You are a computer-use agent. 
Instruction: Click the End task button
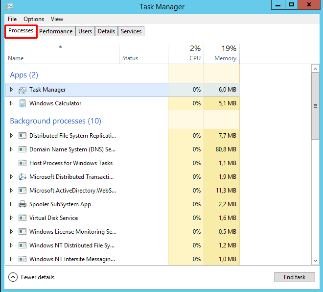(295, 277)
